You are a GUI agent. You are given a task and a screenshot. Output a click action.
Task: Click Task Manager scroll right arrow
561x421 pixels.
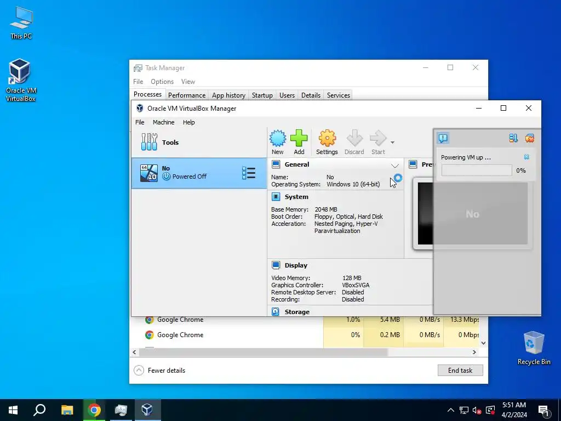(x=474, y=352)
